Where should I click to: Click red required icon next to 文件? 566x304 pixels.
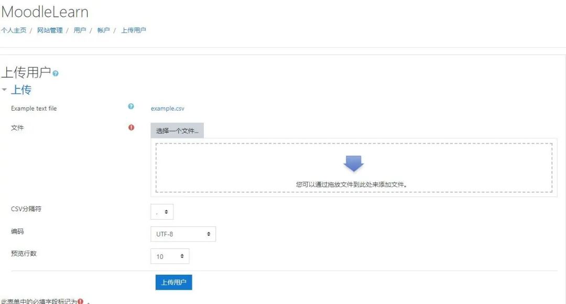131,127
